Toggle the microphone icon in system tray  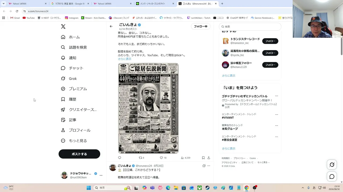(x=308, y=188)
